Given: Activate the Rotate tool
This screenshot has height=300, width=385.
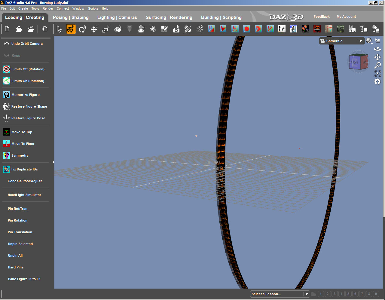Looking at the screenshot, I should [82, 29].
